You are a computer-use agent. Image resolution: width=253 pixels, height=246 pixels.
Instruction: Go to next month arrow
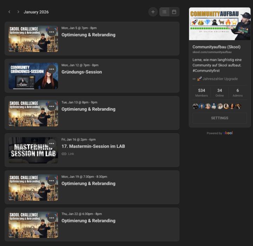18,12
